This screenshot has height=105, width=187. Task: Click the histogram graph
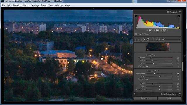[x=157, y=22]
